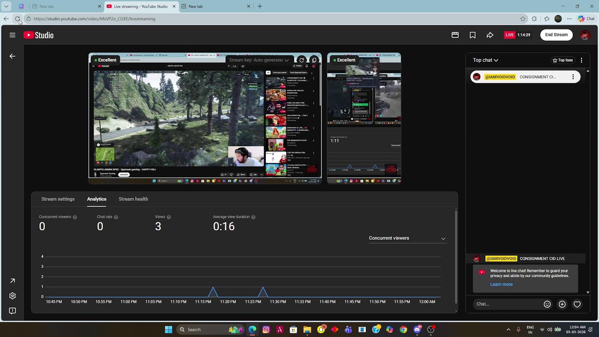Reload the page with browser refresh button

point(17,19)
